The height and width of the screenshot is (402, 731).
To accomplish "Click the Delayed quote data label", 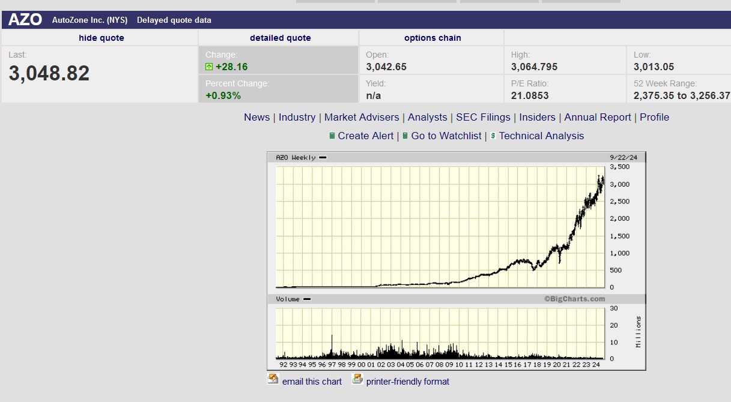I will [x=174, y=20].
